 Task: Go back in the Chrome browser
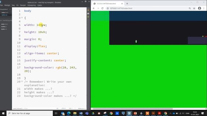[94, 8]
